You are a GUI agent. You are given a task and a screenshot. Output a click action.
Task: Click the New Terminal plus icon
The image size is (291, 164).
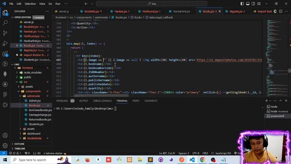coord(266,101)
